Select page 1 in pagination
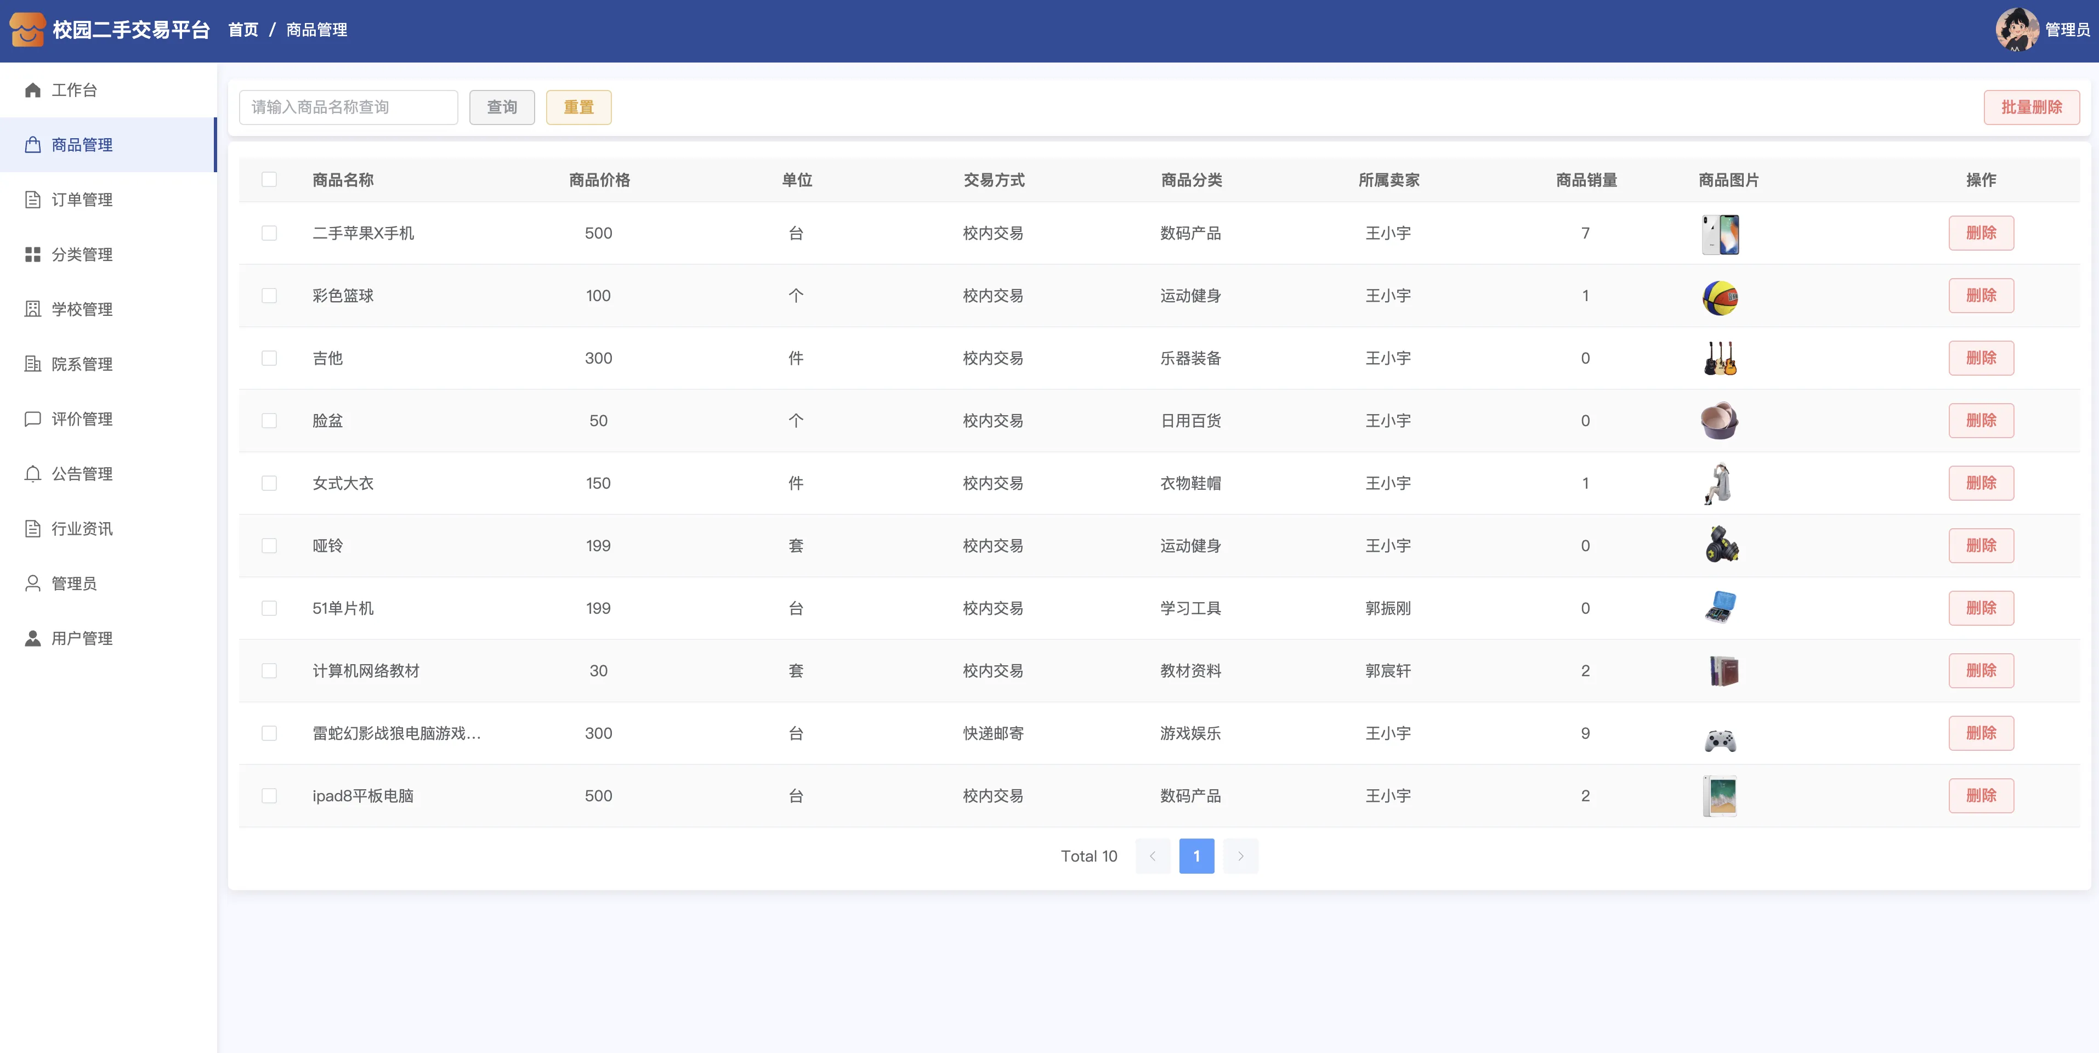Screen dimensions: 2099x1053 click(1196, 856)
